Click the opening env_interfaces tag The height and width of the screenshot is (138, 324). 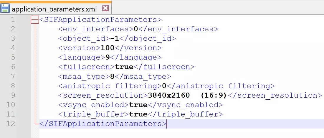pos(96,29)
